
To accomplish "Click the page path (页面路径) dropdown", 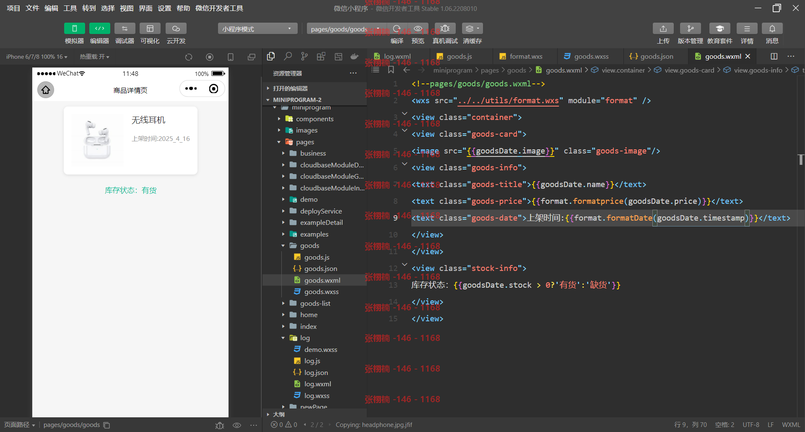I will click(x=19, y=425).
